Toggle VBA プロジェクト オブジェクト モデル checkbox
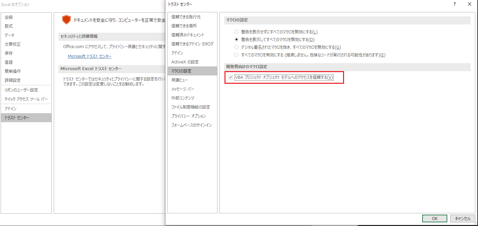This screenshot has width=478, height=226. coord(230,77)
